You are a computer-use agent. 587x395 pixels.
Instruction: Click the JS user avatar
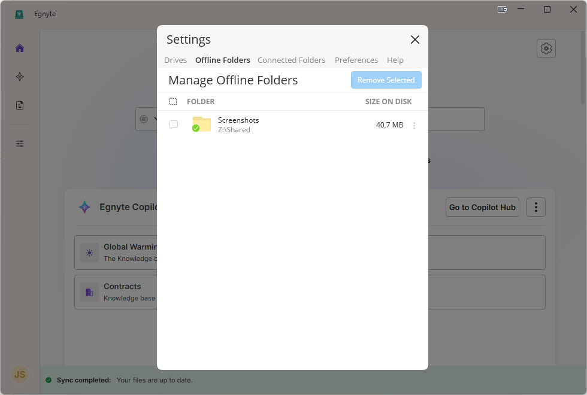pyautogui.click(x=19, y=374)
